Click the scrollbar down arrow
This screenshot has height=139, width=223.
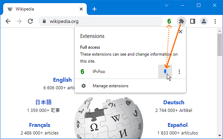coord(220,136)
